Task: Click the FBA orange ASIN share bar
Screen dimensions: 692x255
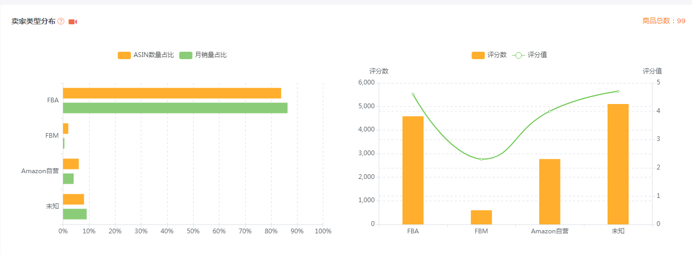Action: pos(172,93)
